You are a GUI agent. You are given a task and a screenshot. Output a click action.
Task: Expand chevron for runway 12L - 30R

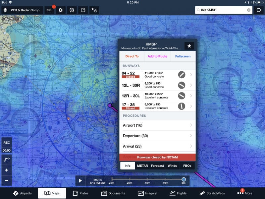click(x=191, y=85)
